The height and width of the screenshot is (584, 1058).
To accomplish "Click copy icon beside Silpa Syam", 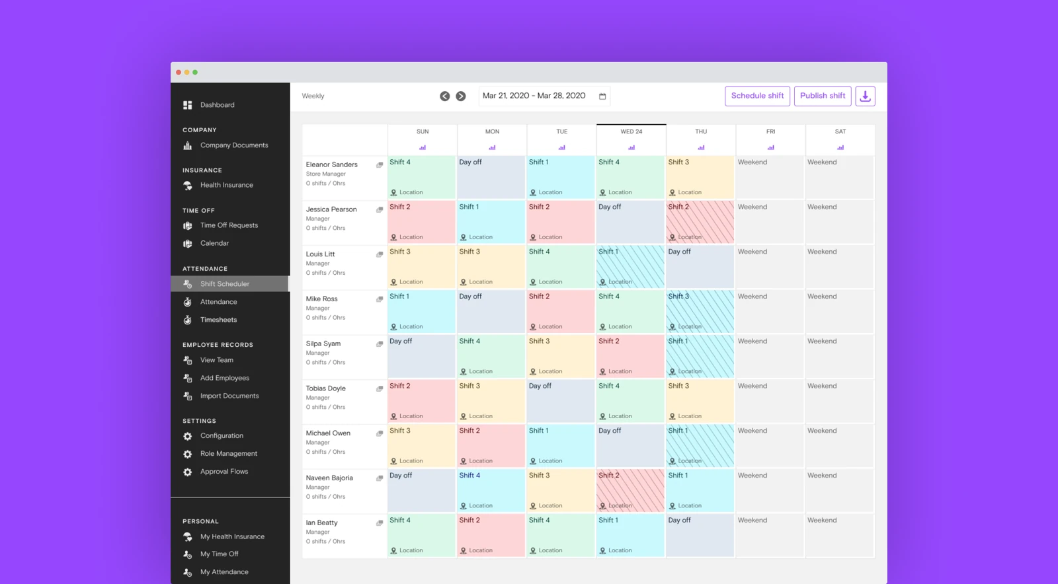I will tap(380, 344).
